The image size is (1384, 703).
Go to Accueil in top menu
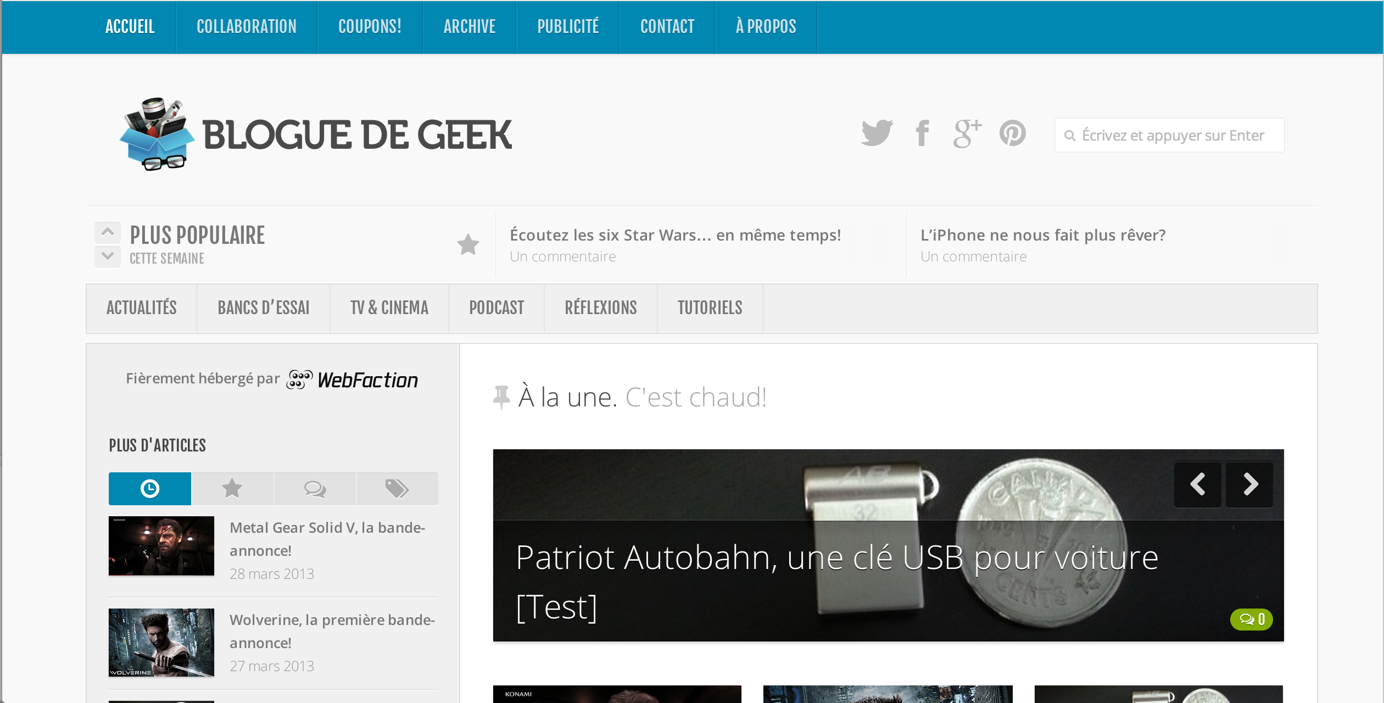pyautogui.click(x=130, y=27)
